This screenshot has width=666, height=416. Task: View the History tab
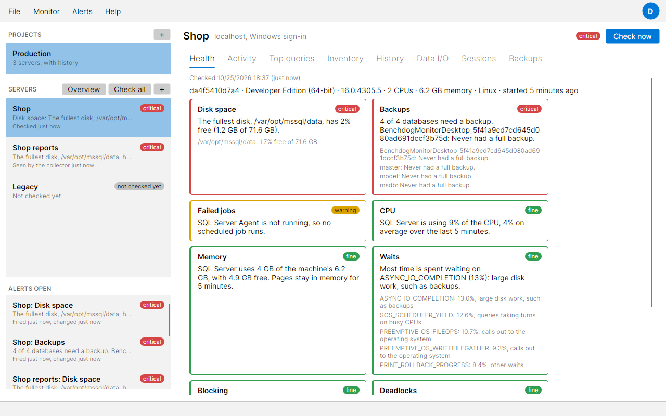[390, 59]
